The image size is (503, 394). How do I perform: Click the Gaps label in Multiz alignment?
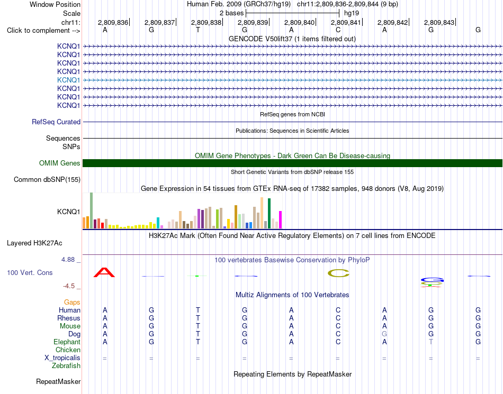point(72,302)
